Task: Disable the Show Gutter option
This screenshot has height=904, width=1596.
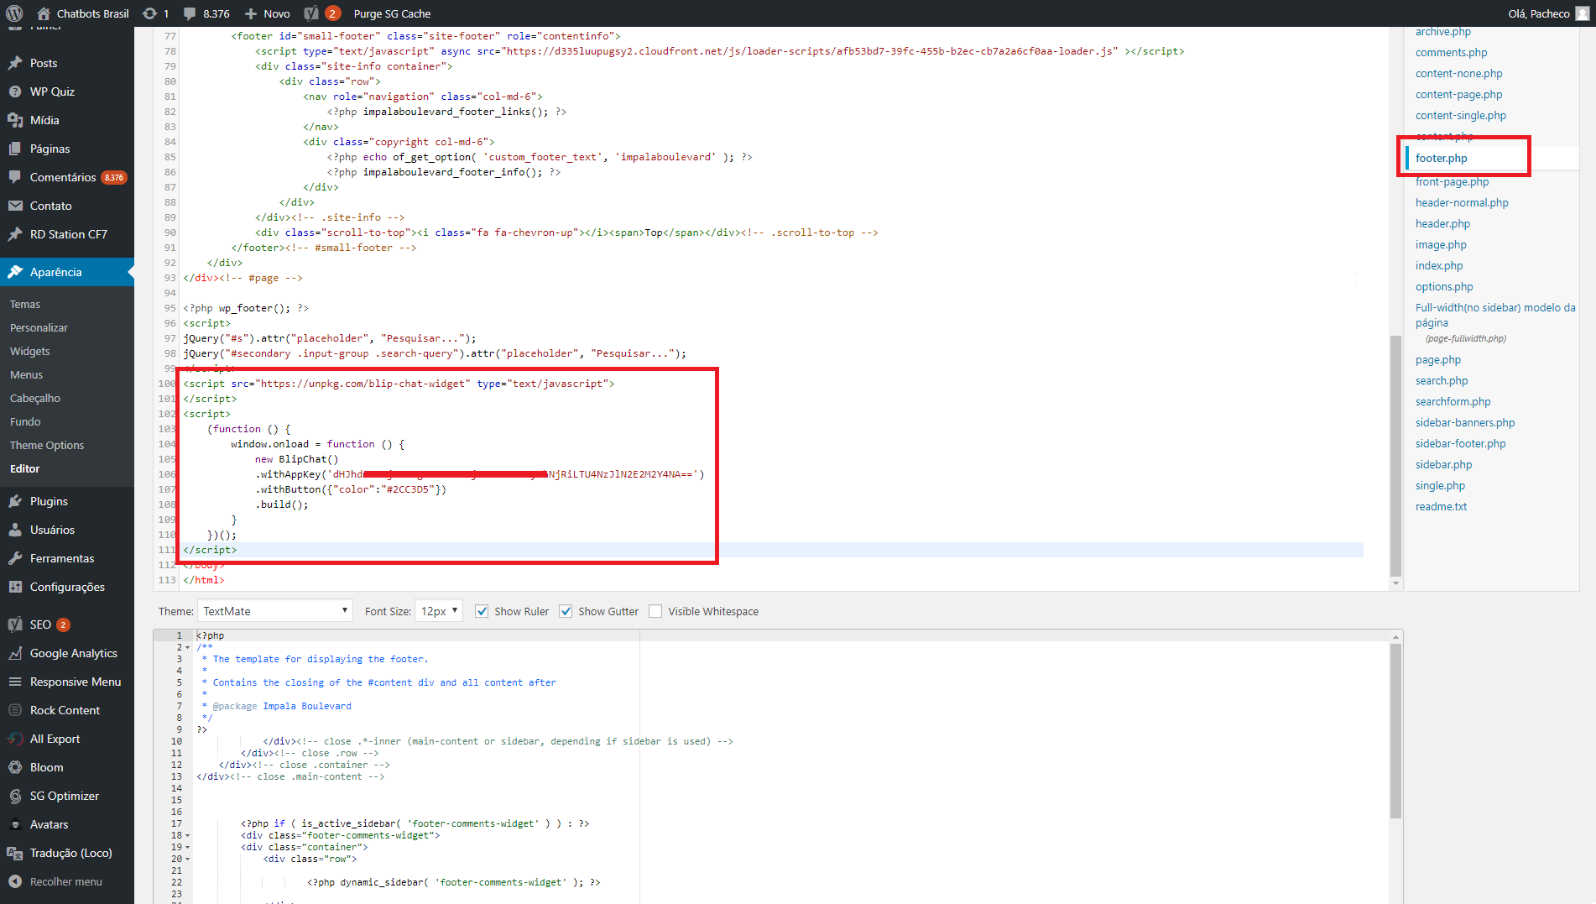Action: 566,610
